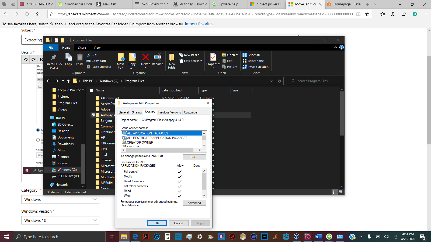Click the Copy icon in Clipboard group
Viewport: 431px width, 242px height.
click(68, 57)
